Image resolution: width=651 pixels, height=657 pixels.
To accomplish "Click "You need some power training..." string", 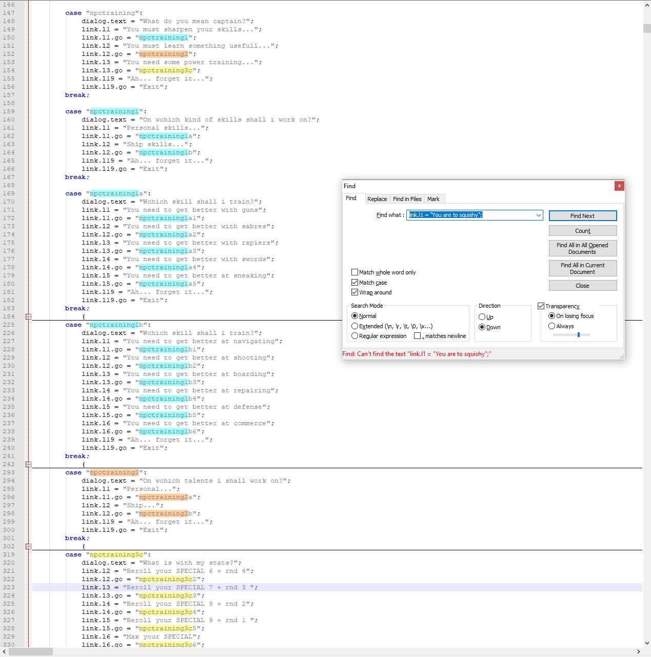I will click(192, 62).
